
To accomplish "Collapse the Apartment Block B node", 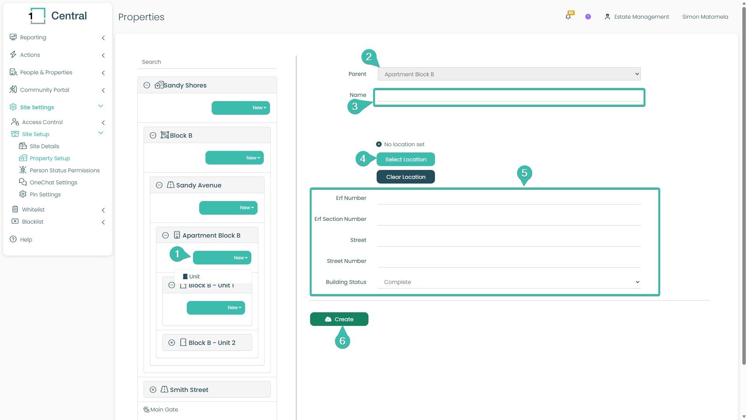I will [165, 235].
